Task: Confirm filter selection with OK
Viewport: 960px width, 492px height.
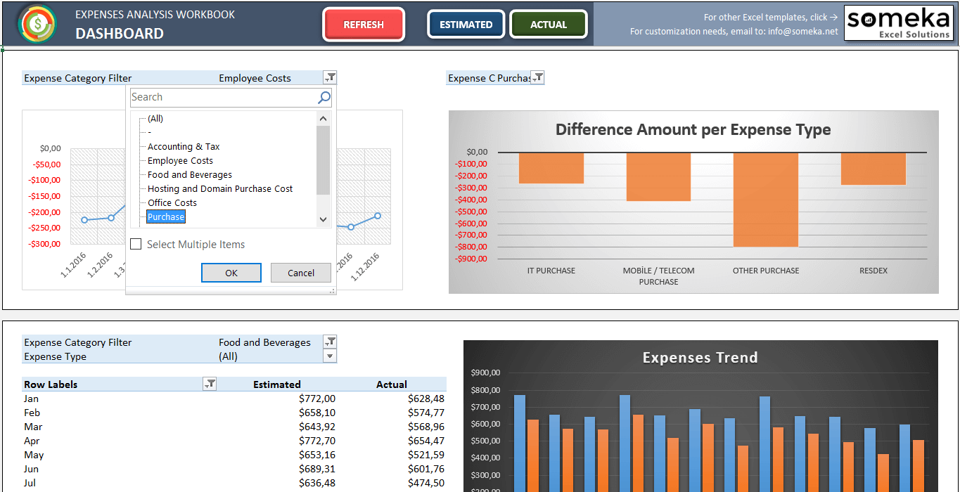Action: click(x=231, y=273)
